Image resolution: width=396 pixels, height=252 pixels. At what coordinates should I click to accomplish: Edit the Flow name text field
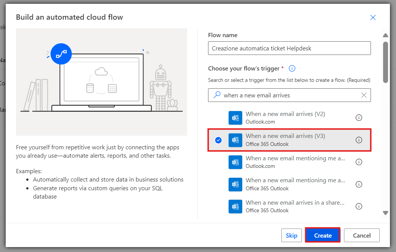289,48
